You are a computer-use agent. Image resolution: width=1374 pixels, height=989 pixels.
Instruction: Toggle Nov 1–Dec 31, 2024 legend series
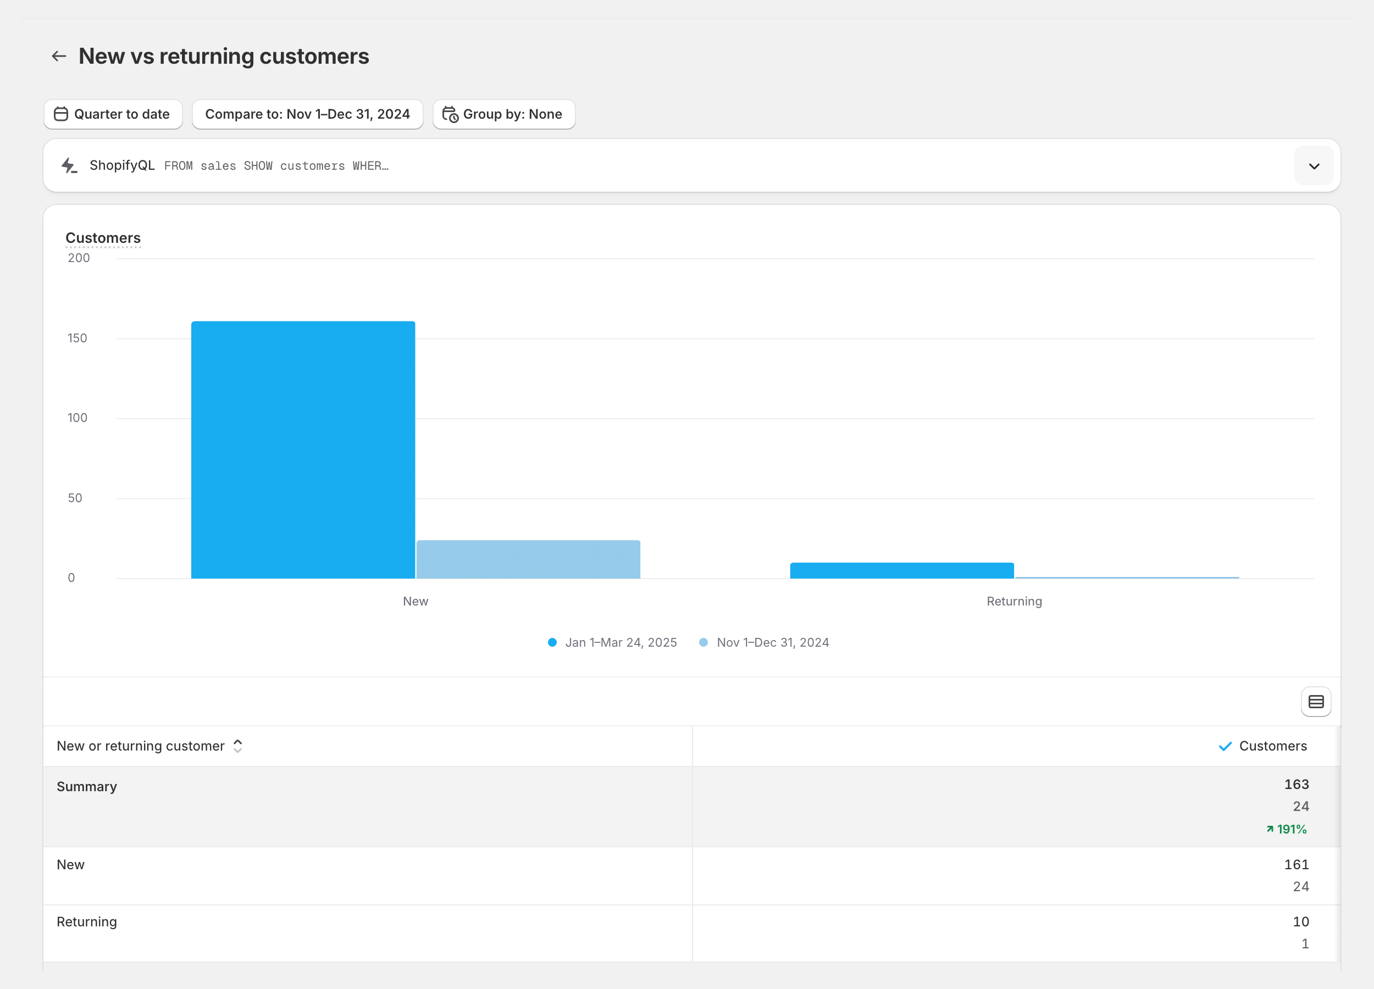(764, 643)
